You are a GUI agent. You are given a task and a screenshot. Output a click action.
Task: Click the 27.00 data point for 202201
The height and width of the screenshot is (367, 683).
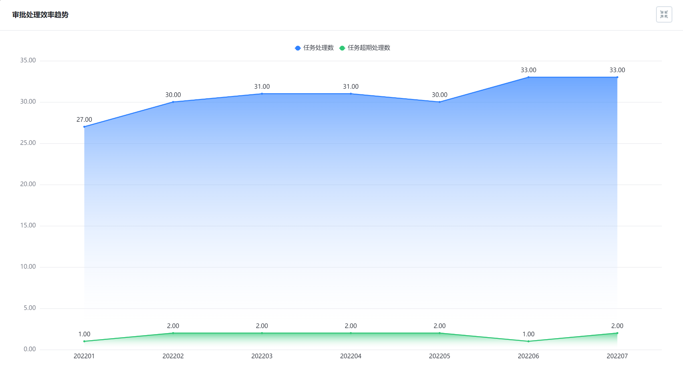(x=84, y=127)
